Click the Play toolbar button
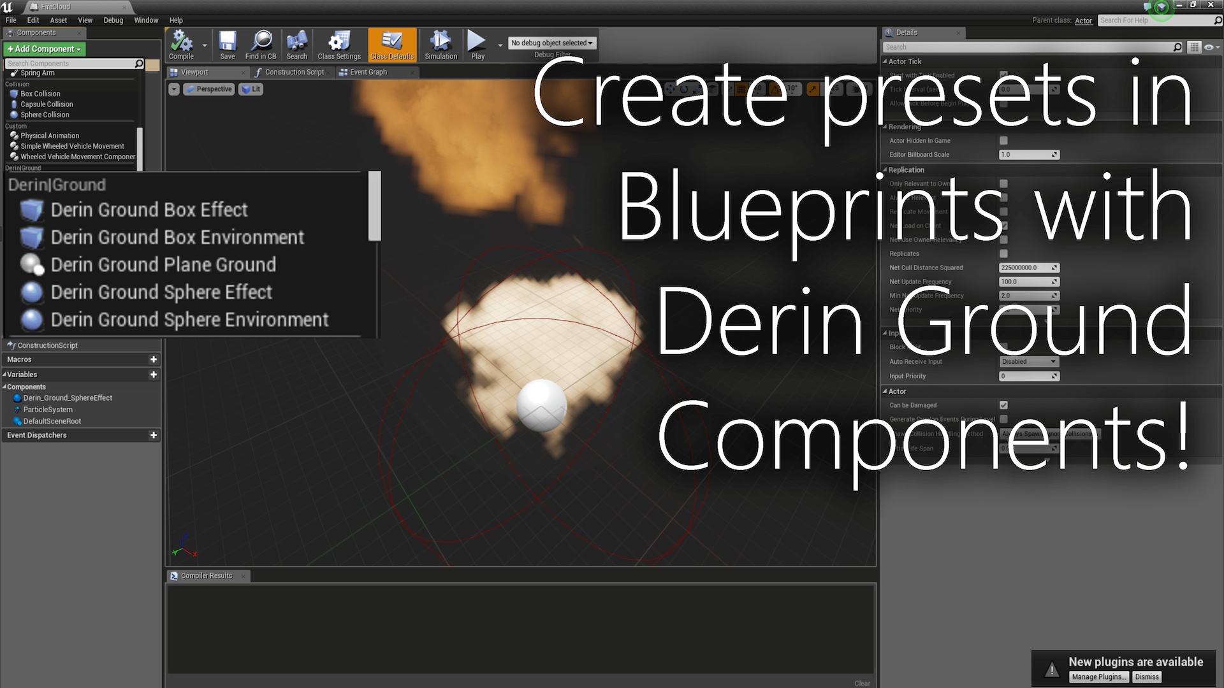 coord(477,45)
